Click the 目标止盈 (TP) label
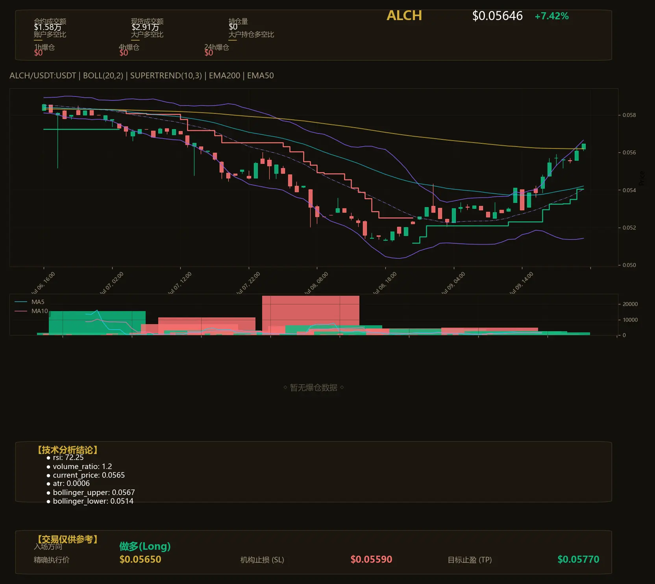 point(470,560)
